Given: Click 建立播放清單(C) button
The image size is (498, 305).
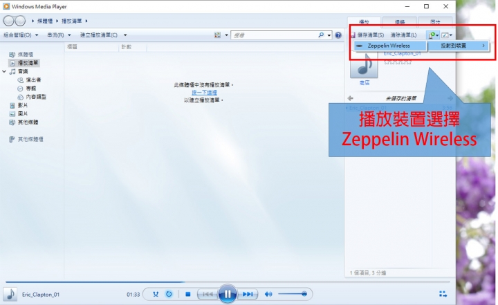Looking at the screenshot, I should coord(99,35).
